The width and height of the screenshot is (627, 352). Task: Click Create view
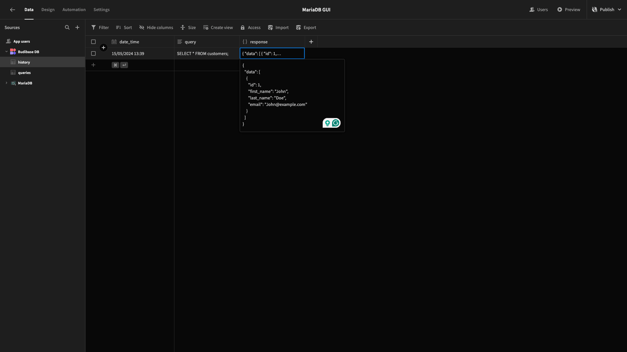coord(218,27)
